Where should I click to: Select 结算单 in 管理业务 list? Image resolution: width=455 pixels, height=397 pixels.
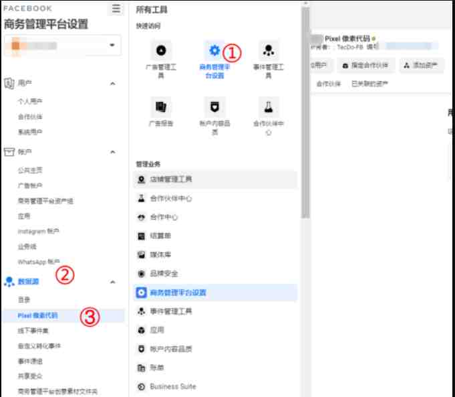click(x=215, y=236)
